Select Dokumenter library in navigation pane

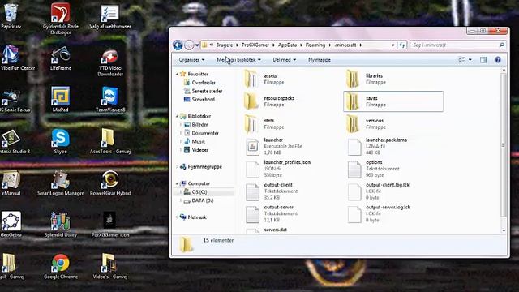202,133
